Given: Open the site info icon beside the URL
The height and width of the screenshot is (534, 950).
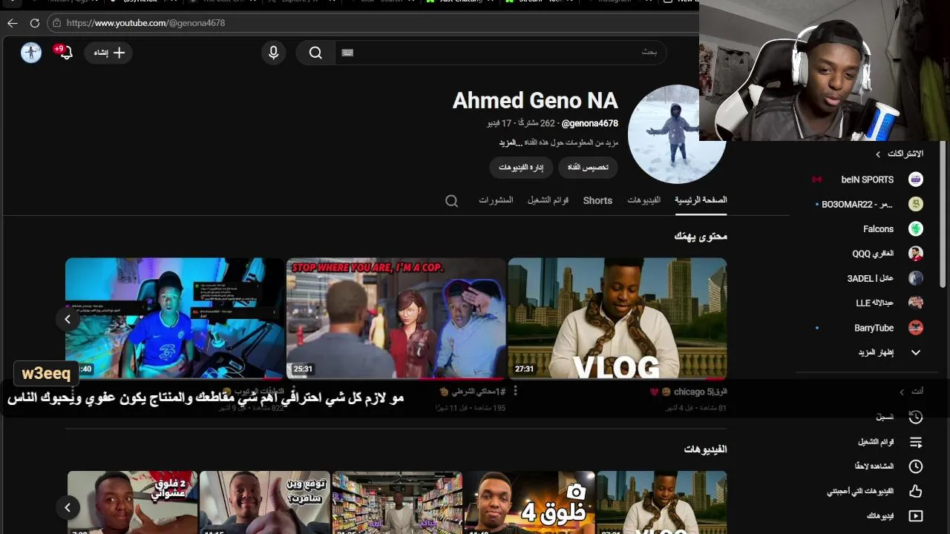Looking at the screenshot, I should click(56, 23).
